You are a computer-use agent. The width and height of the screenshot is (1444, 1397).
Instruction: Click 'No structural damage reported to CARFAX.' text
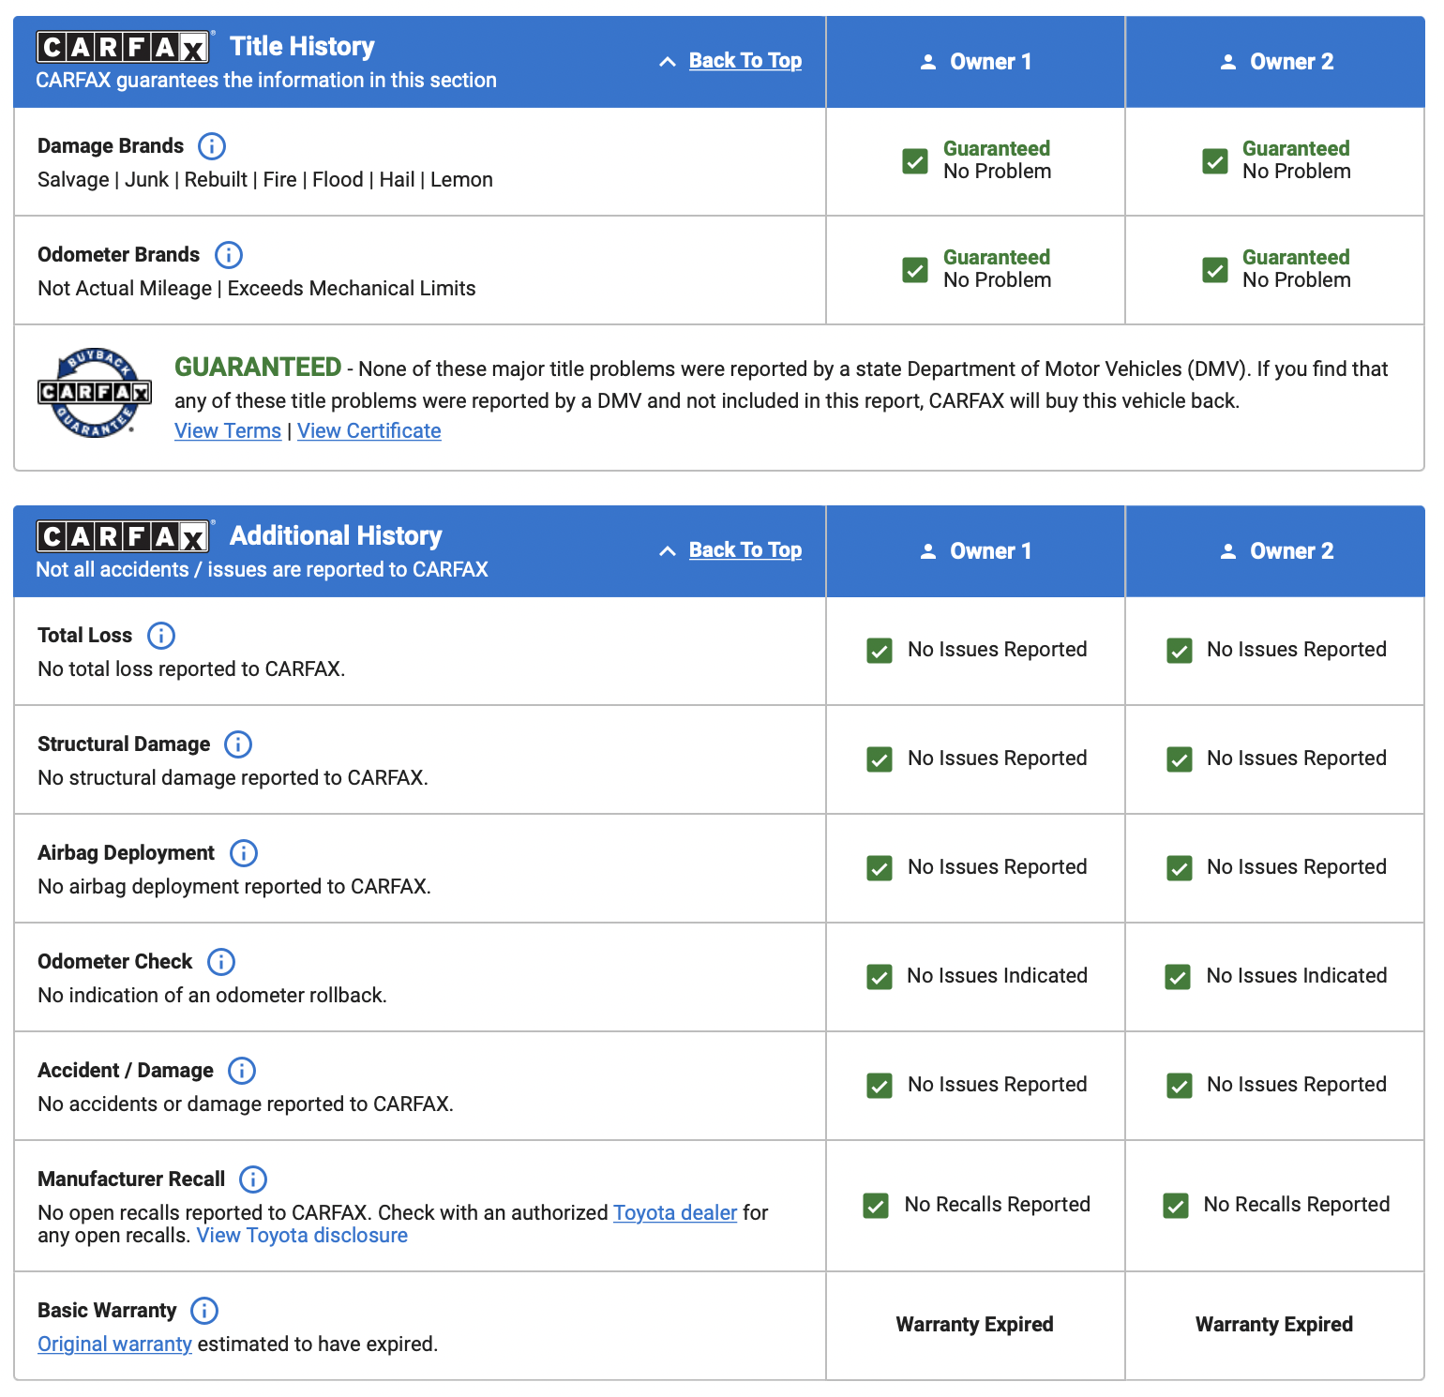point(233,778)
